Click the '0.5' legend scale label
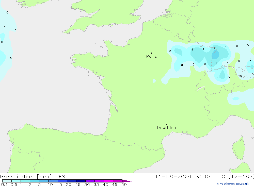254x186 pixels. pos(14,184)
